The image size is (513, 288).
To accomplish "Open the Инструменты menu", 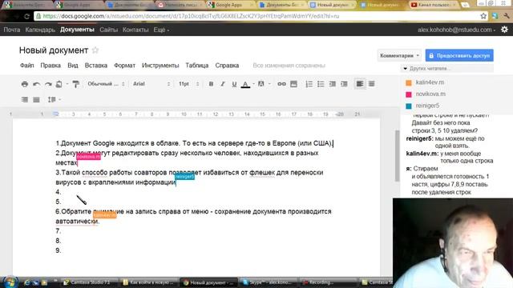I will tap(160, 66).
